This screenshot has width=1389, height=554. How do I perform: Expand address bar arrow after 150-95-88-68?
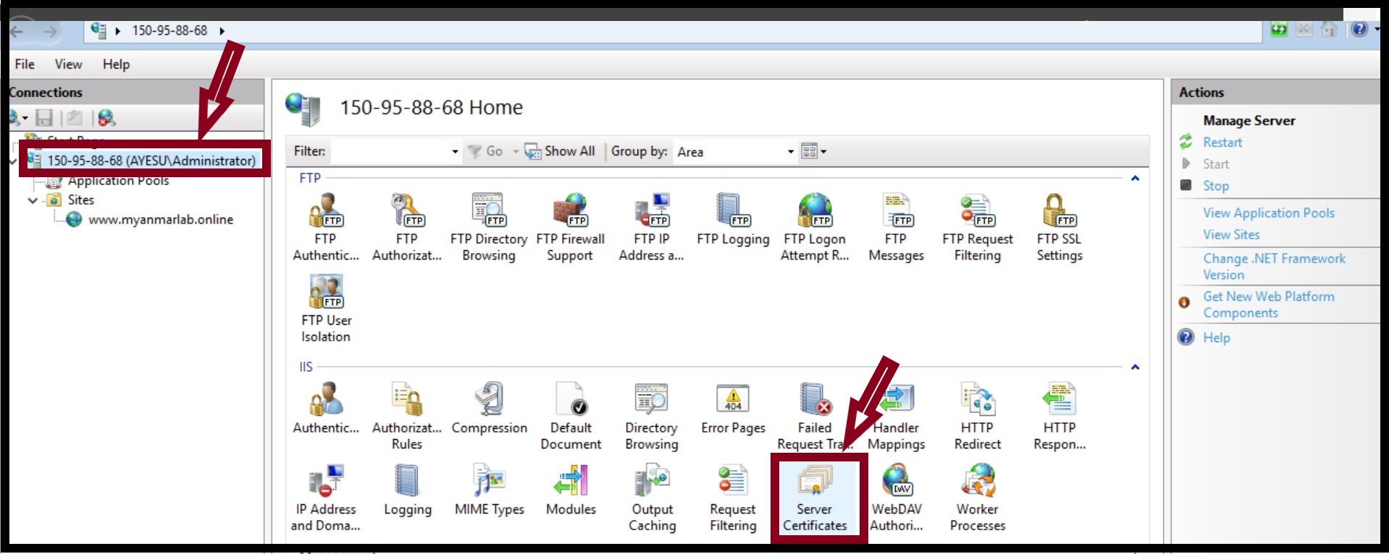222,31
